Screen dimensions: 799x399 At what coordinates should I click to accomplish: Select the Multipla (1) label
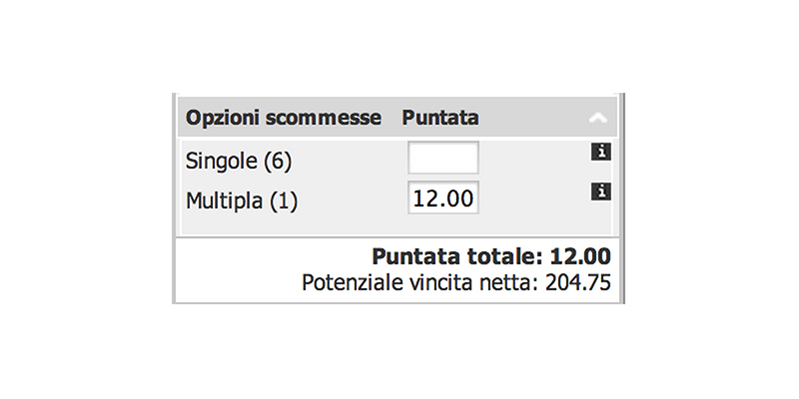click(x=242, y=200)
